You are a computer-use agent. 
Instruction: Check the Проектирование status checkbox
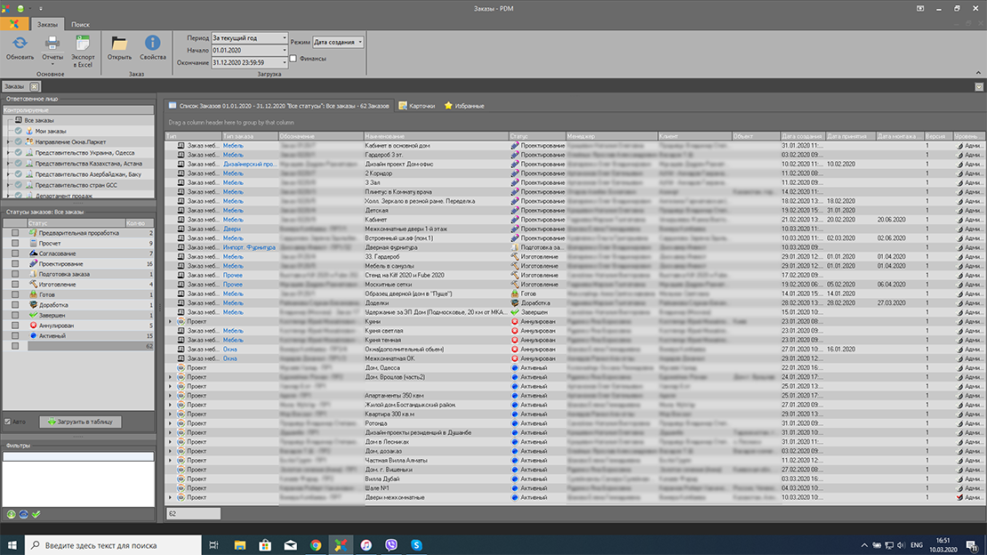15,263
